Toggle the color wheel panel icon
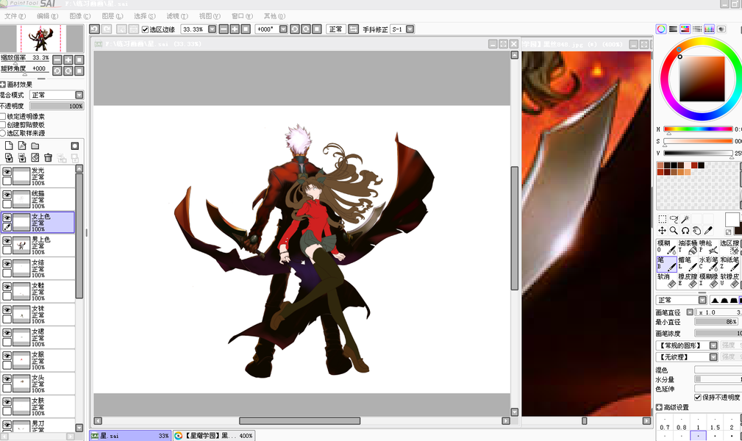 click(661, 29)
